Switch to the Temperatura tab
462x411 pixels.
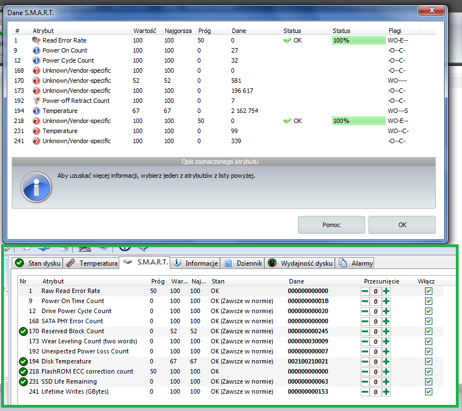(91, 263)
